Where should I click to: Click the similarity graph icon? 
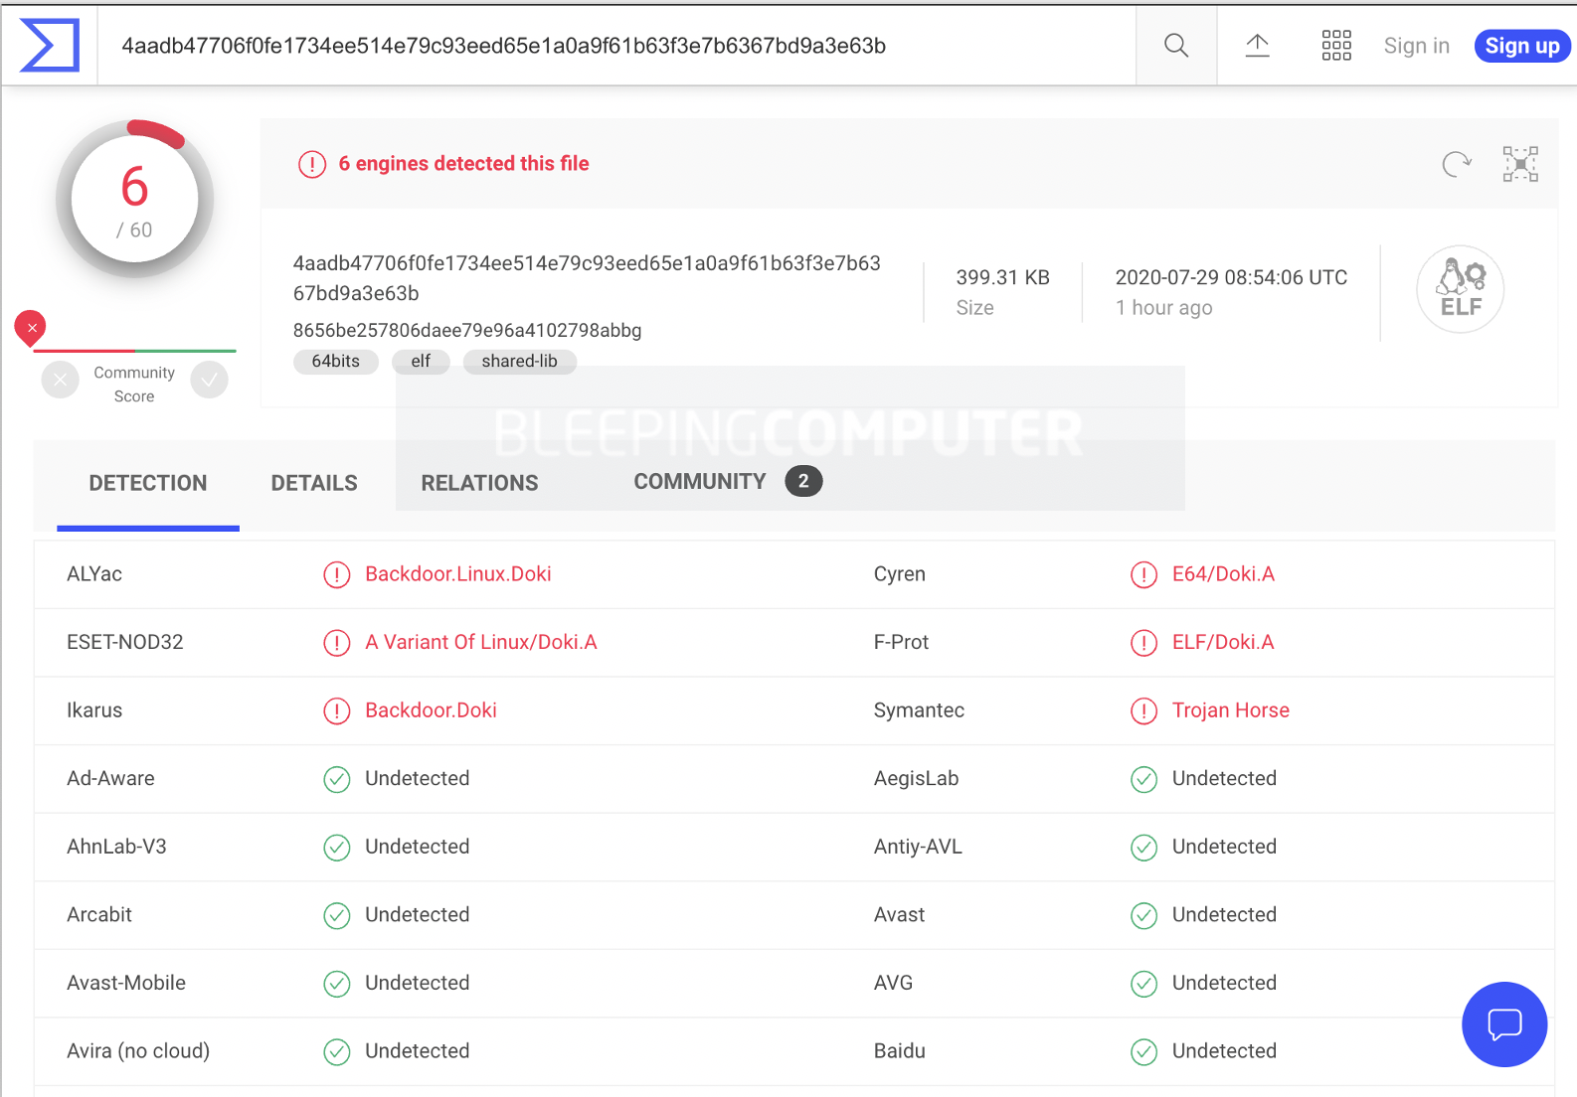click(x=1520, y=164)
